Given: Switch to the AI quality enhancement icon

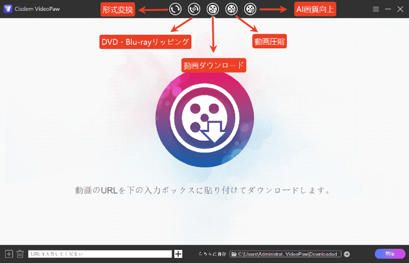Looking at the screenshot, I should pyautogui.click(x=250, y=9).
